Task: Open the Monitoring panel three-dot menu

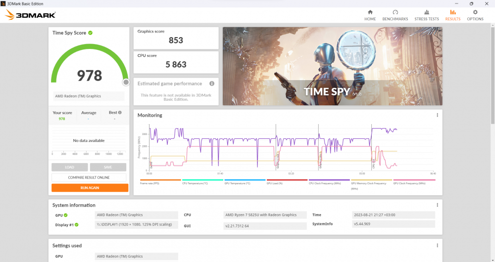Action: pyautogui.click(x=437, y=115)
